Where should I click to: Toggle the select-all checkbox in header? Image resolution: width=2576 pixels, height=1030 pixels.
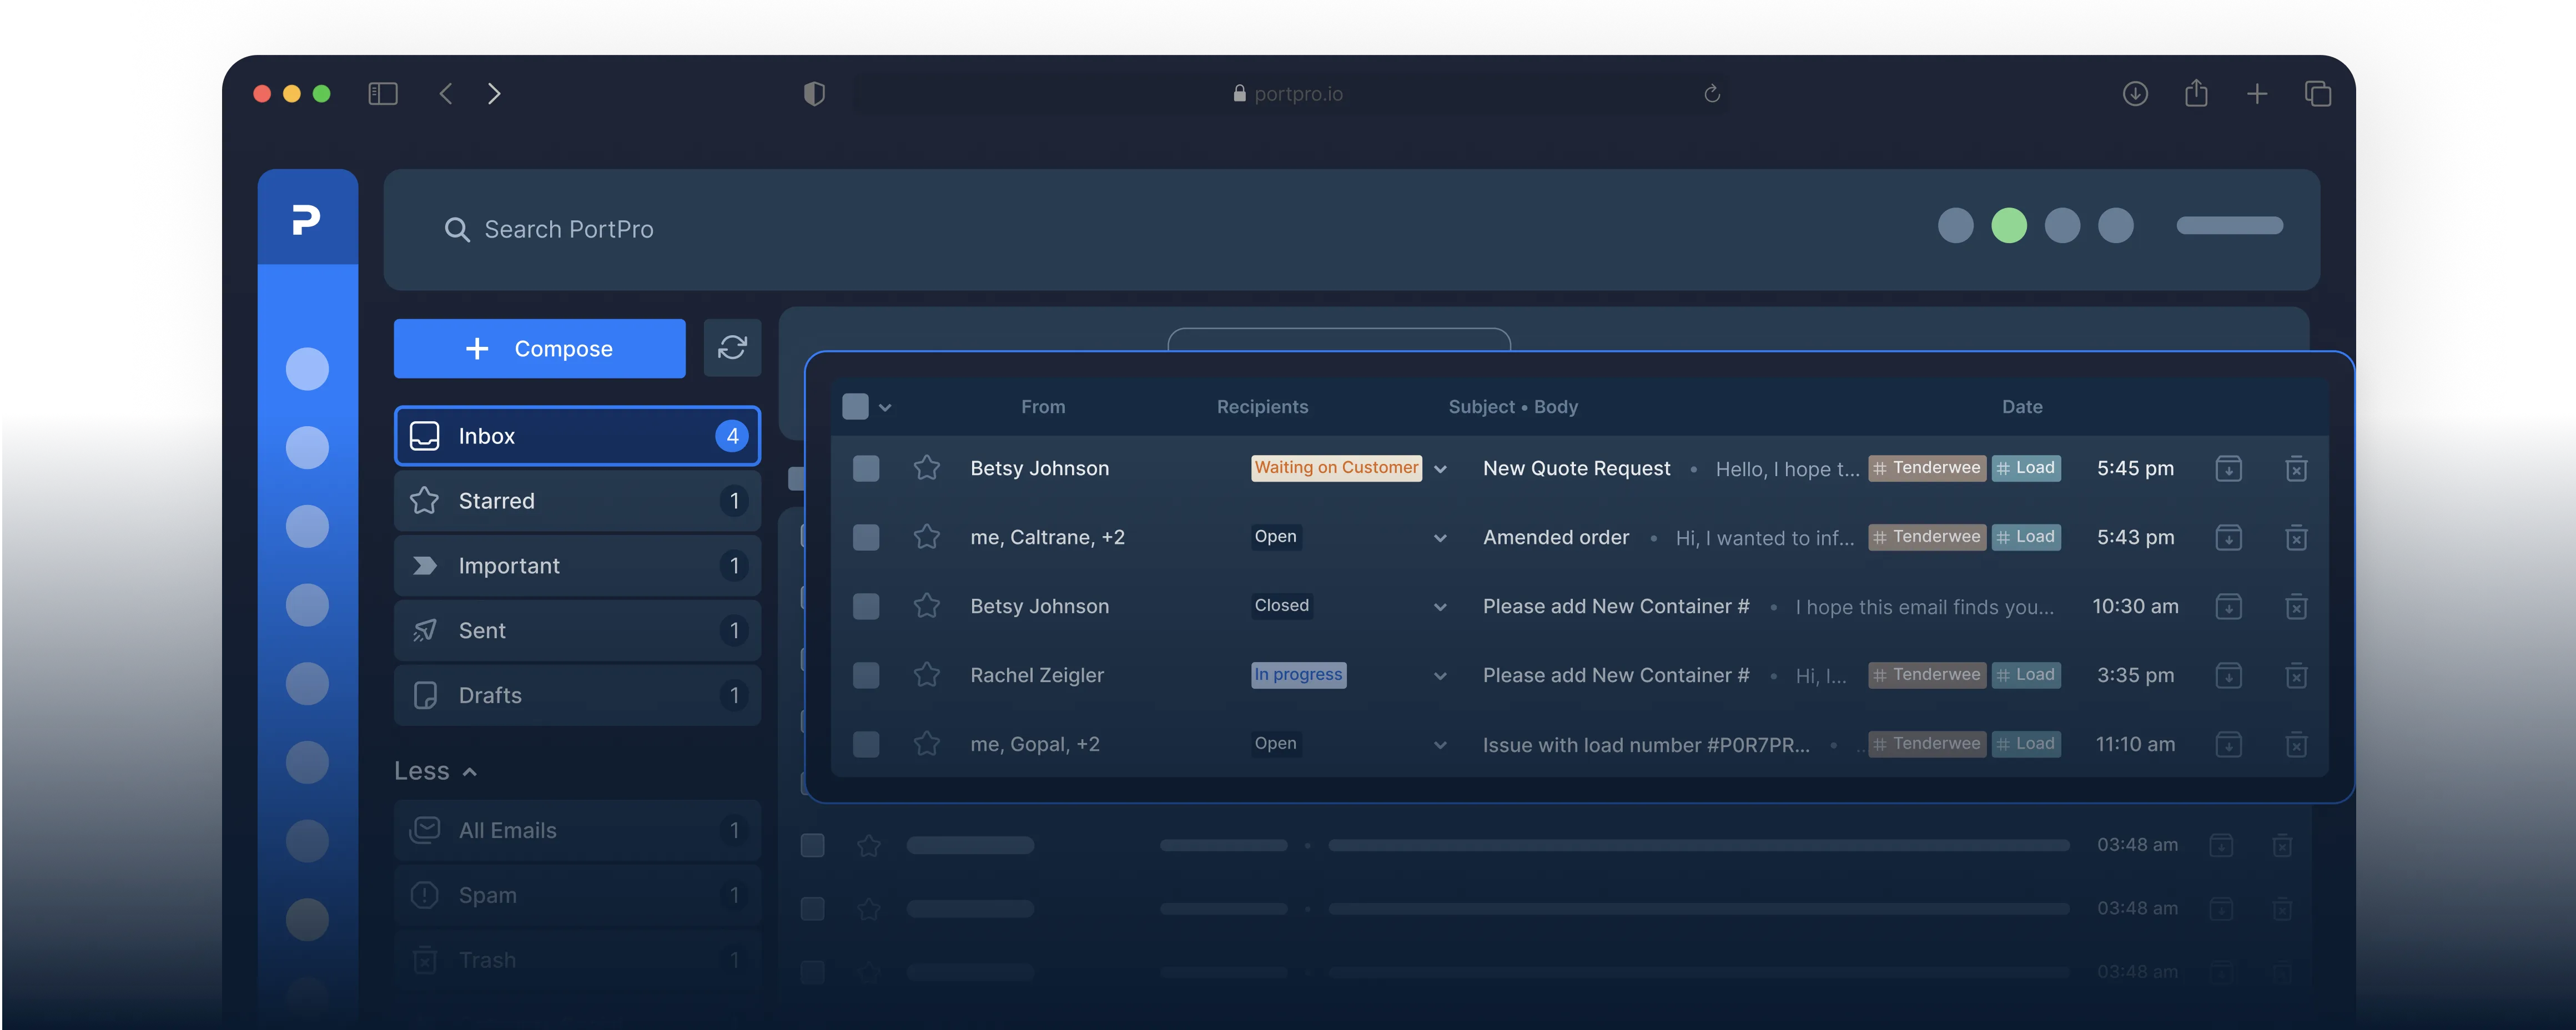pos(855,407)
